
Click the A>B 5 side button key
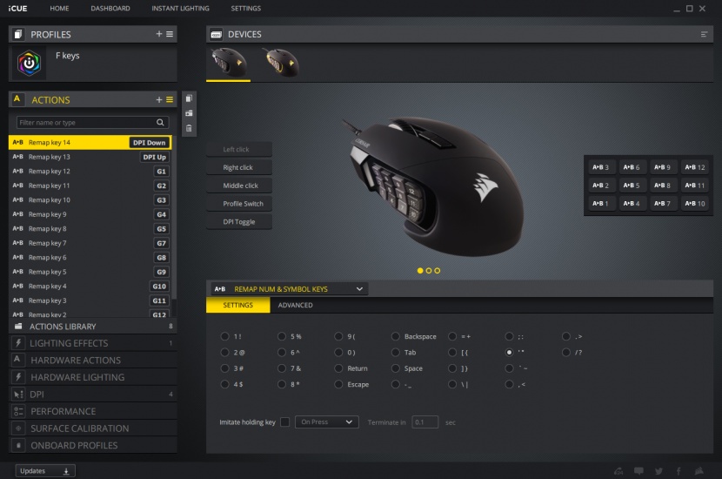(x=632, y=186)
